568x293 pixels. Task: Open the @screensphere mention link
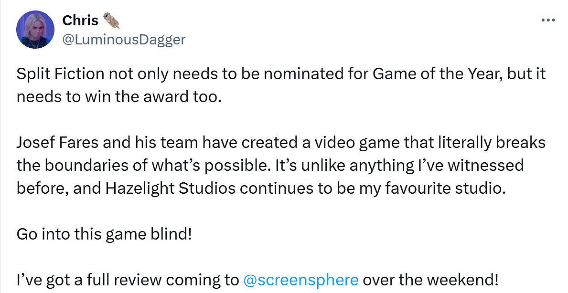[x=300, y=279]
